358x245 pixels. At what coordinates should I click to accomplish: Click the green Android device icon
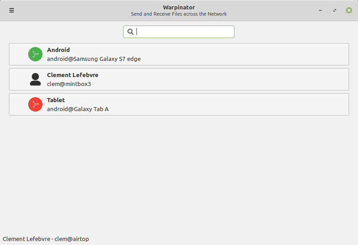pos(35,54)
